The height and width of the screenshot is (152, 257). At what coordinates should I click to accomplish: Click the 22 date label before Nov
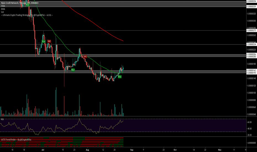click(x=205, y=150)
